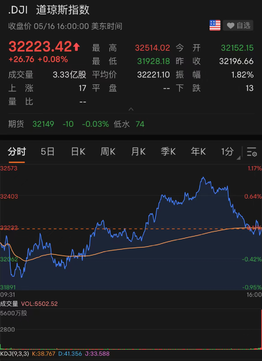262x361 pixels.
Task: Tap the .DJI 道琼斯指数 title
Action: click(49, 10)
